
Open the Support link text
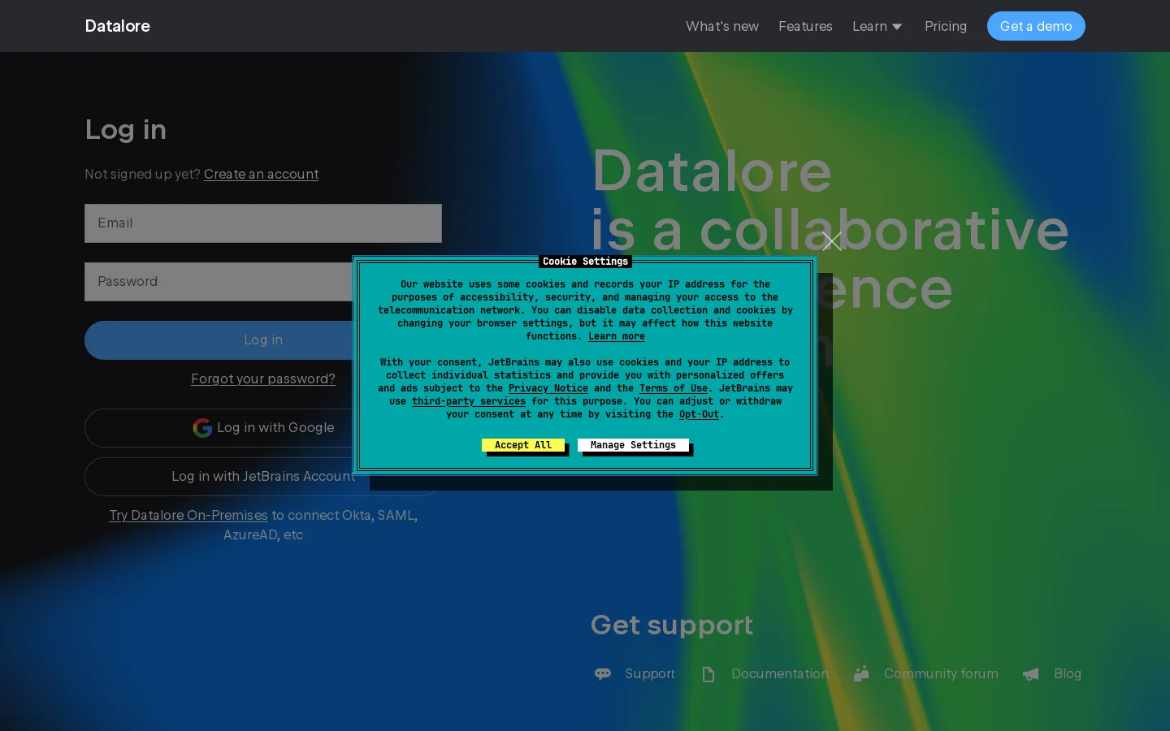pyautogui.click(x=650, y=673)
